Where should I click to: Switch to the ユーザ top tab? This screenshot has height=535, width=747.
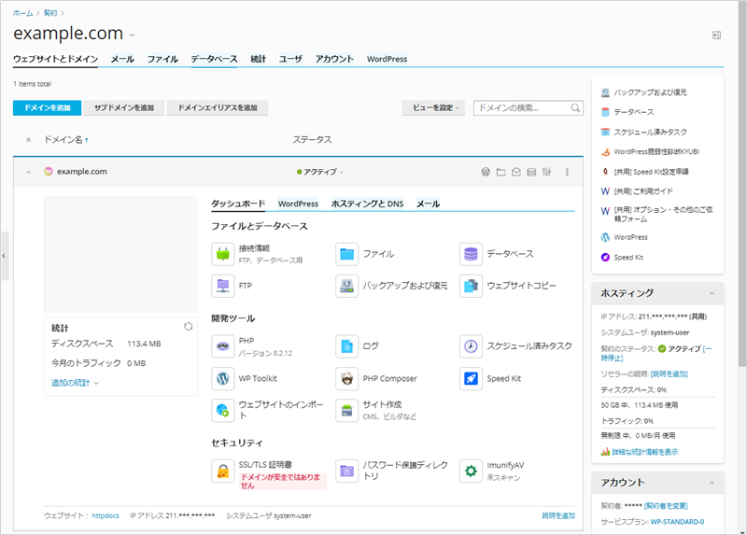290,59
